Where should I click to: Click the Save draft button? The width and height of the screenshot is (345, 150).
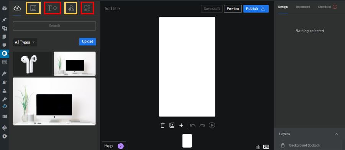click(x=212, y=9)
